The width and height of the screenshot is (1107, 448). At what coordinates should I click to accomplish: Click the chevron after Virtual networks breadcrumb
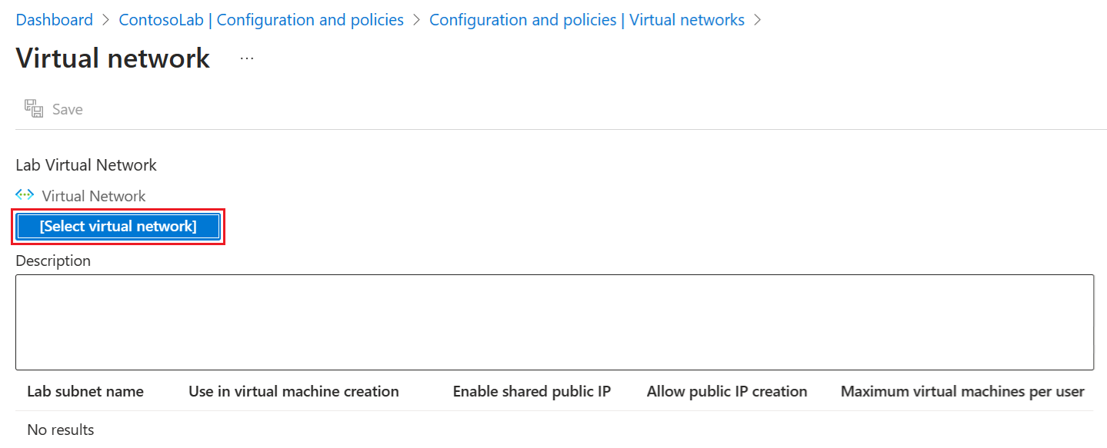(757, 19)
